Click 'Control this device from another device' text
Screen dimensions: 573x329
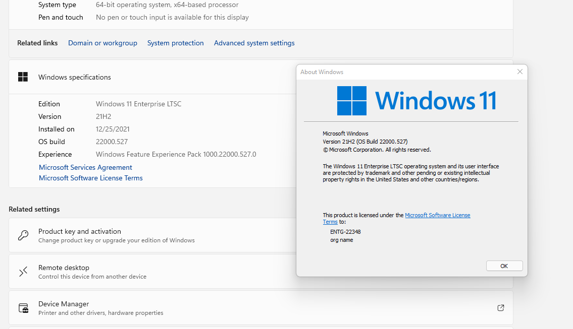[x=92, y=277]
